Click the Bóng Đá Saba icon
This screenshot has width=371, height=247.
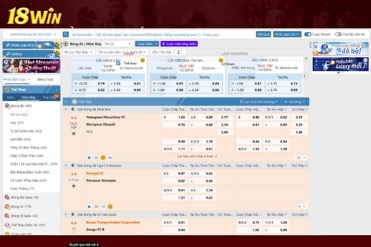[7, 198]
